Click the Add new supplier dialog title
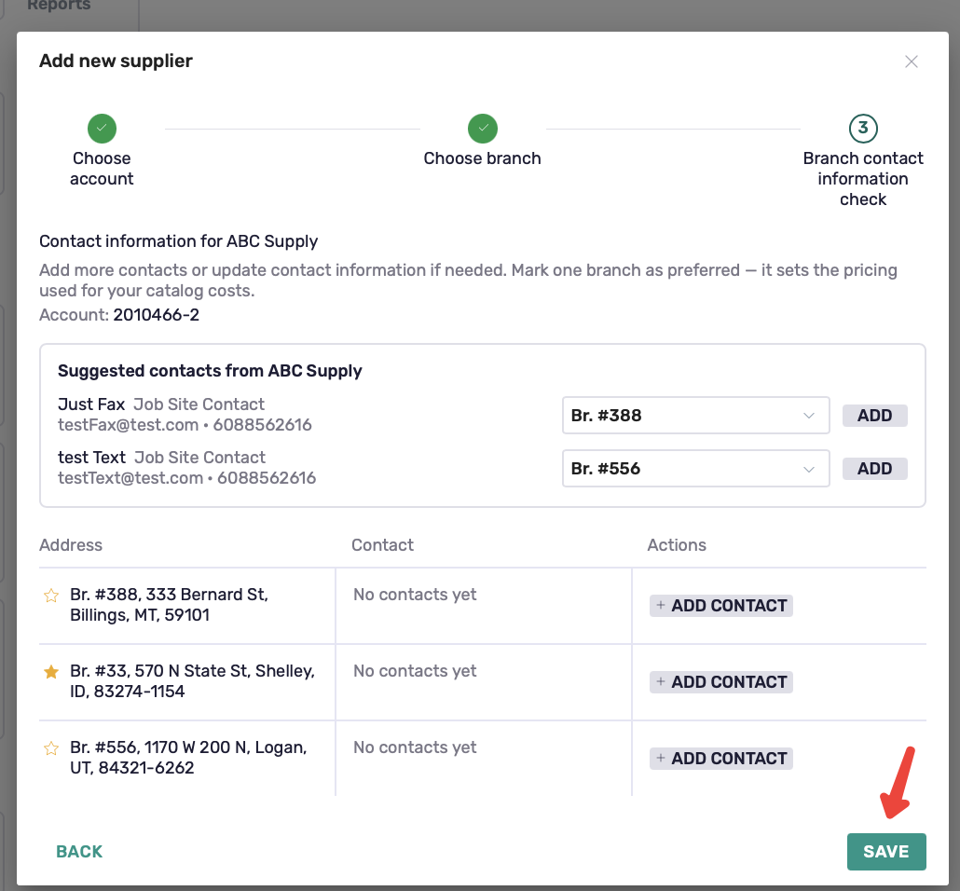Screen dimensions: 960x891 [116, 62]
